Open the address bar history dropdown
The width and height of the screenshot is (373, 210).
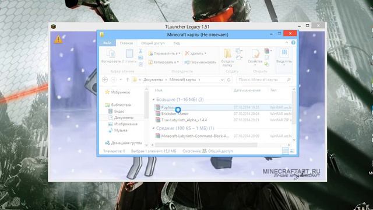coord(222,80)
